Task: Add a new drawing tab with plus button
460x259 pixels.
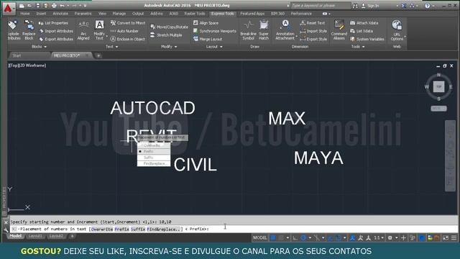Action: coord(98,55)
